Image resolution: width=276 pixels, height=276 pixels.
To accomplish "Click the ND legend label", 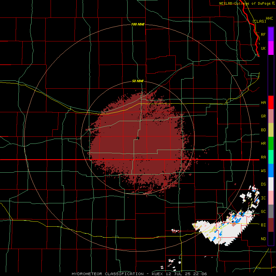I will pos(263,239).
